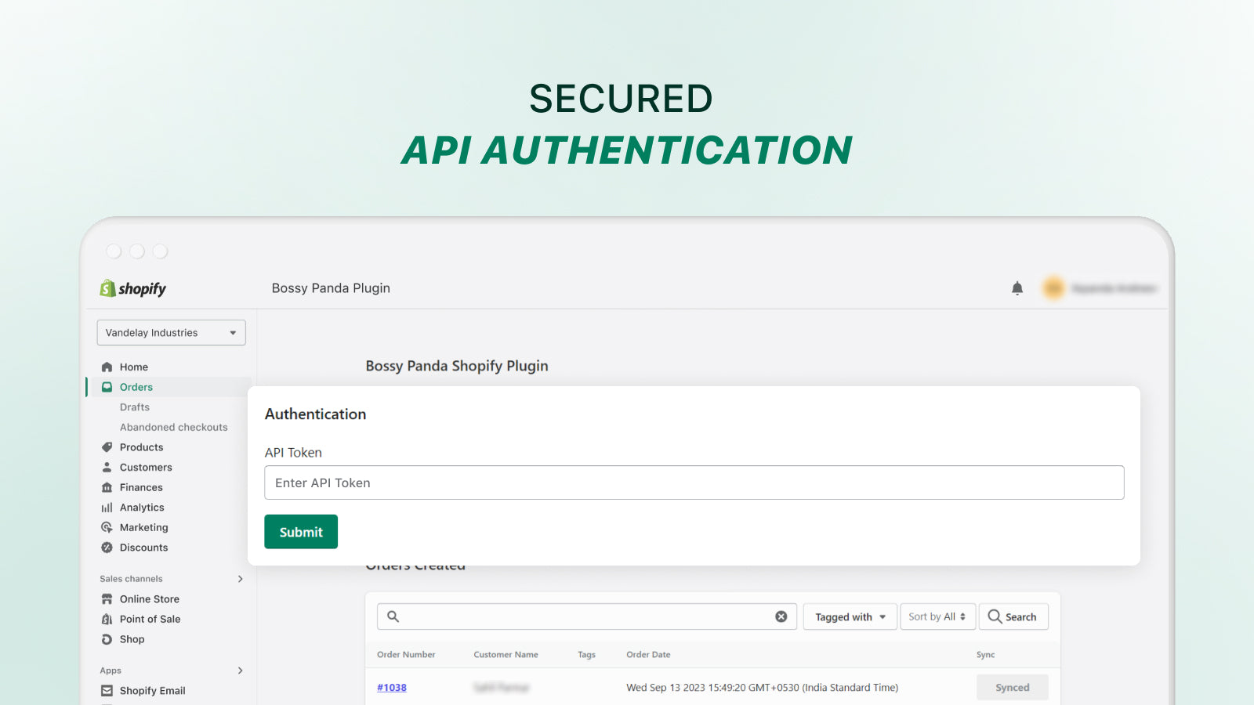Open Marketing in sidebar
This screenshot has width=1254, height=705.
(x=144, y=528)
